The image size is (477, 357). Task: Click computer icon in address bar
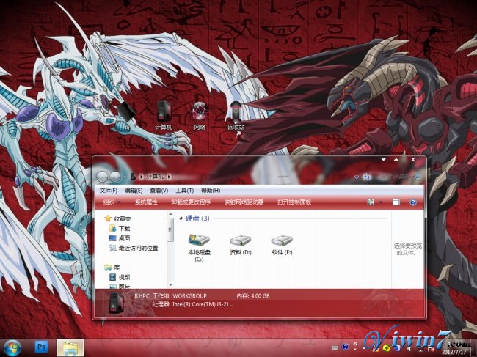(133, 177)
